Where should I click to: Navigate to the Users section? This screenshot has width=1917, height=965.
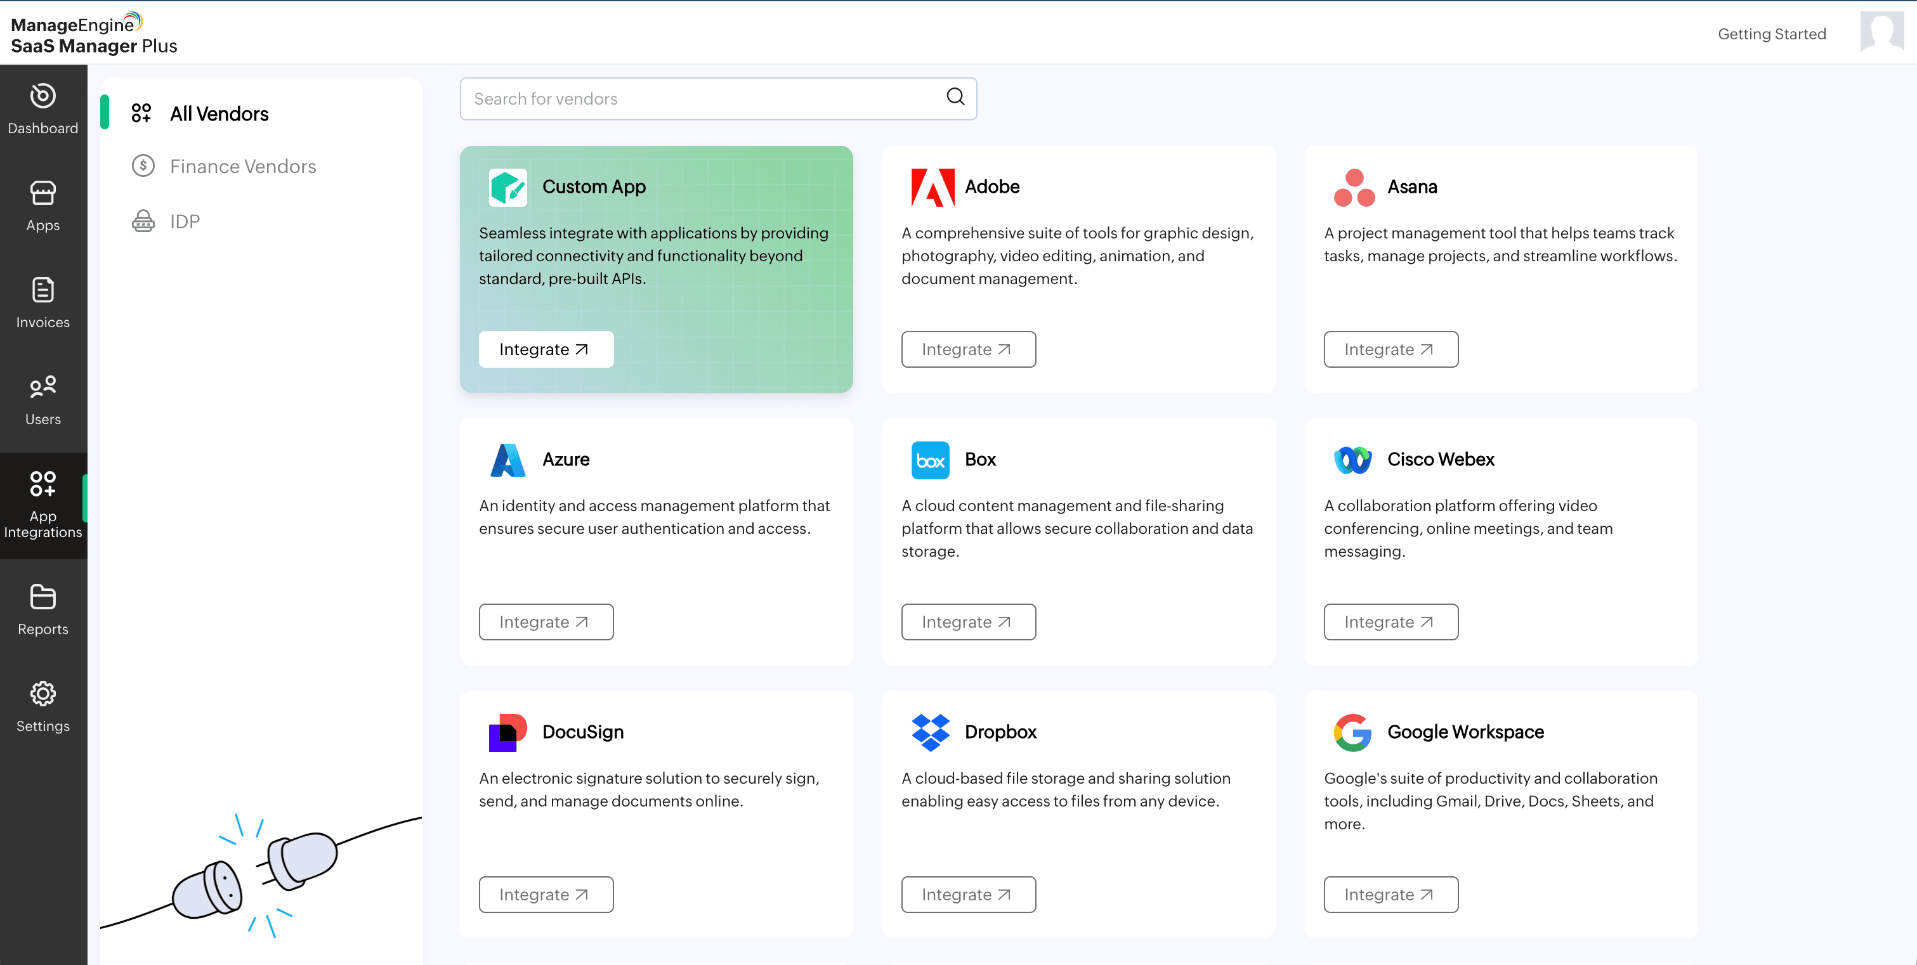pyautogui.click(x=43, y=400)
